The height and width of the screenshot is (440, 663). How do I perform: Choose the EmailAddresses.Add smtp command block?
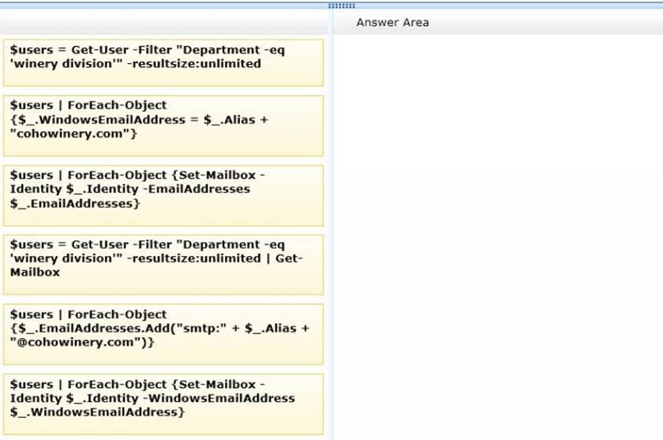pyautogui.click(x=163, y=334)
